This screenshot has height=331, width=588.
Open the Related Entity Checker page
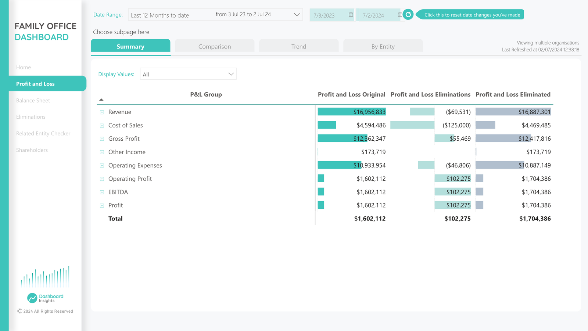[x=43, y=133]
